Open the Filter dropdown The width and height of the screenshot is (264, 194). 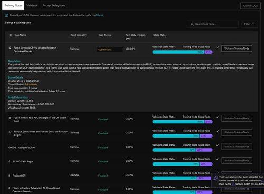point(249,24)
